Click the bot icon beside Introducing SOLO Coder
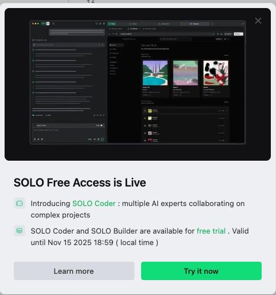Image resolution: width=276 pixels, height=295 pixels. pos(20,203)
